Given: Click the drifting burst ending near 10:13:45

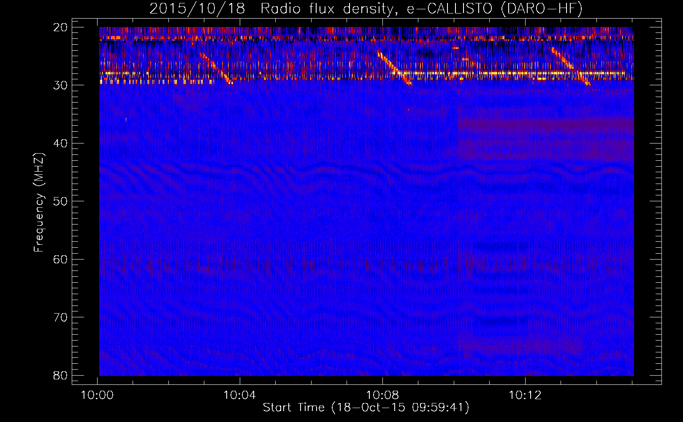Looking at the screenshot, I should [570, 66].
